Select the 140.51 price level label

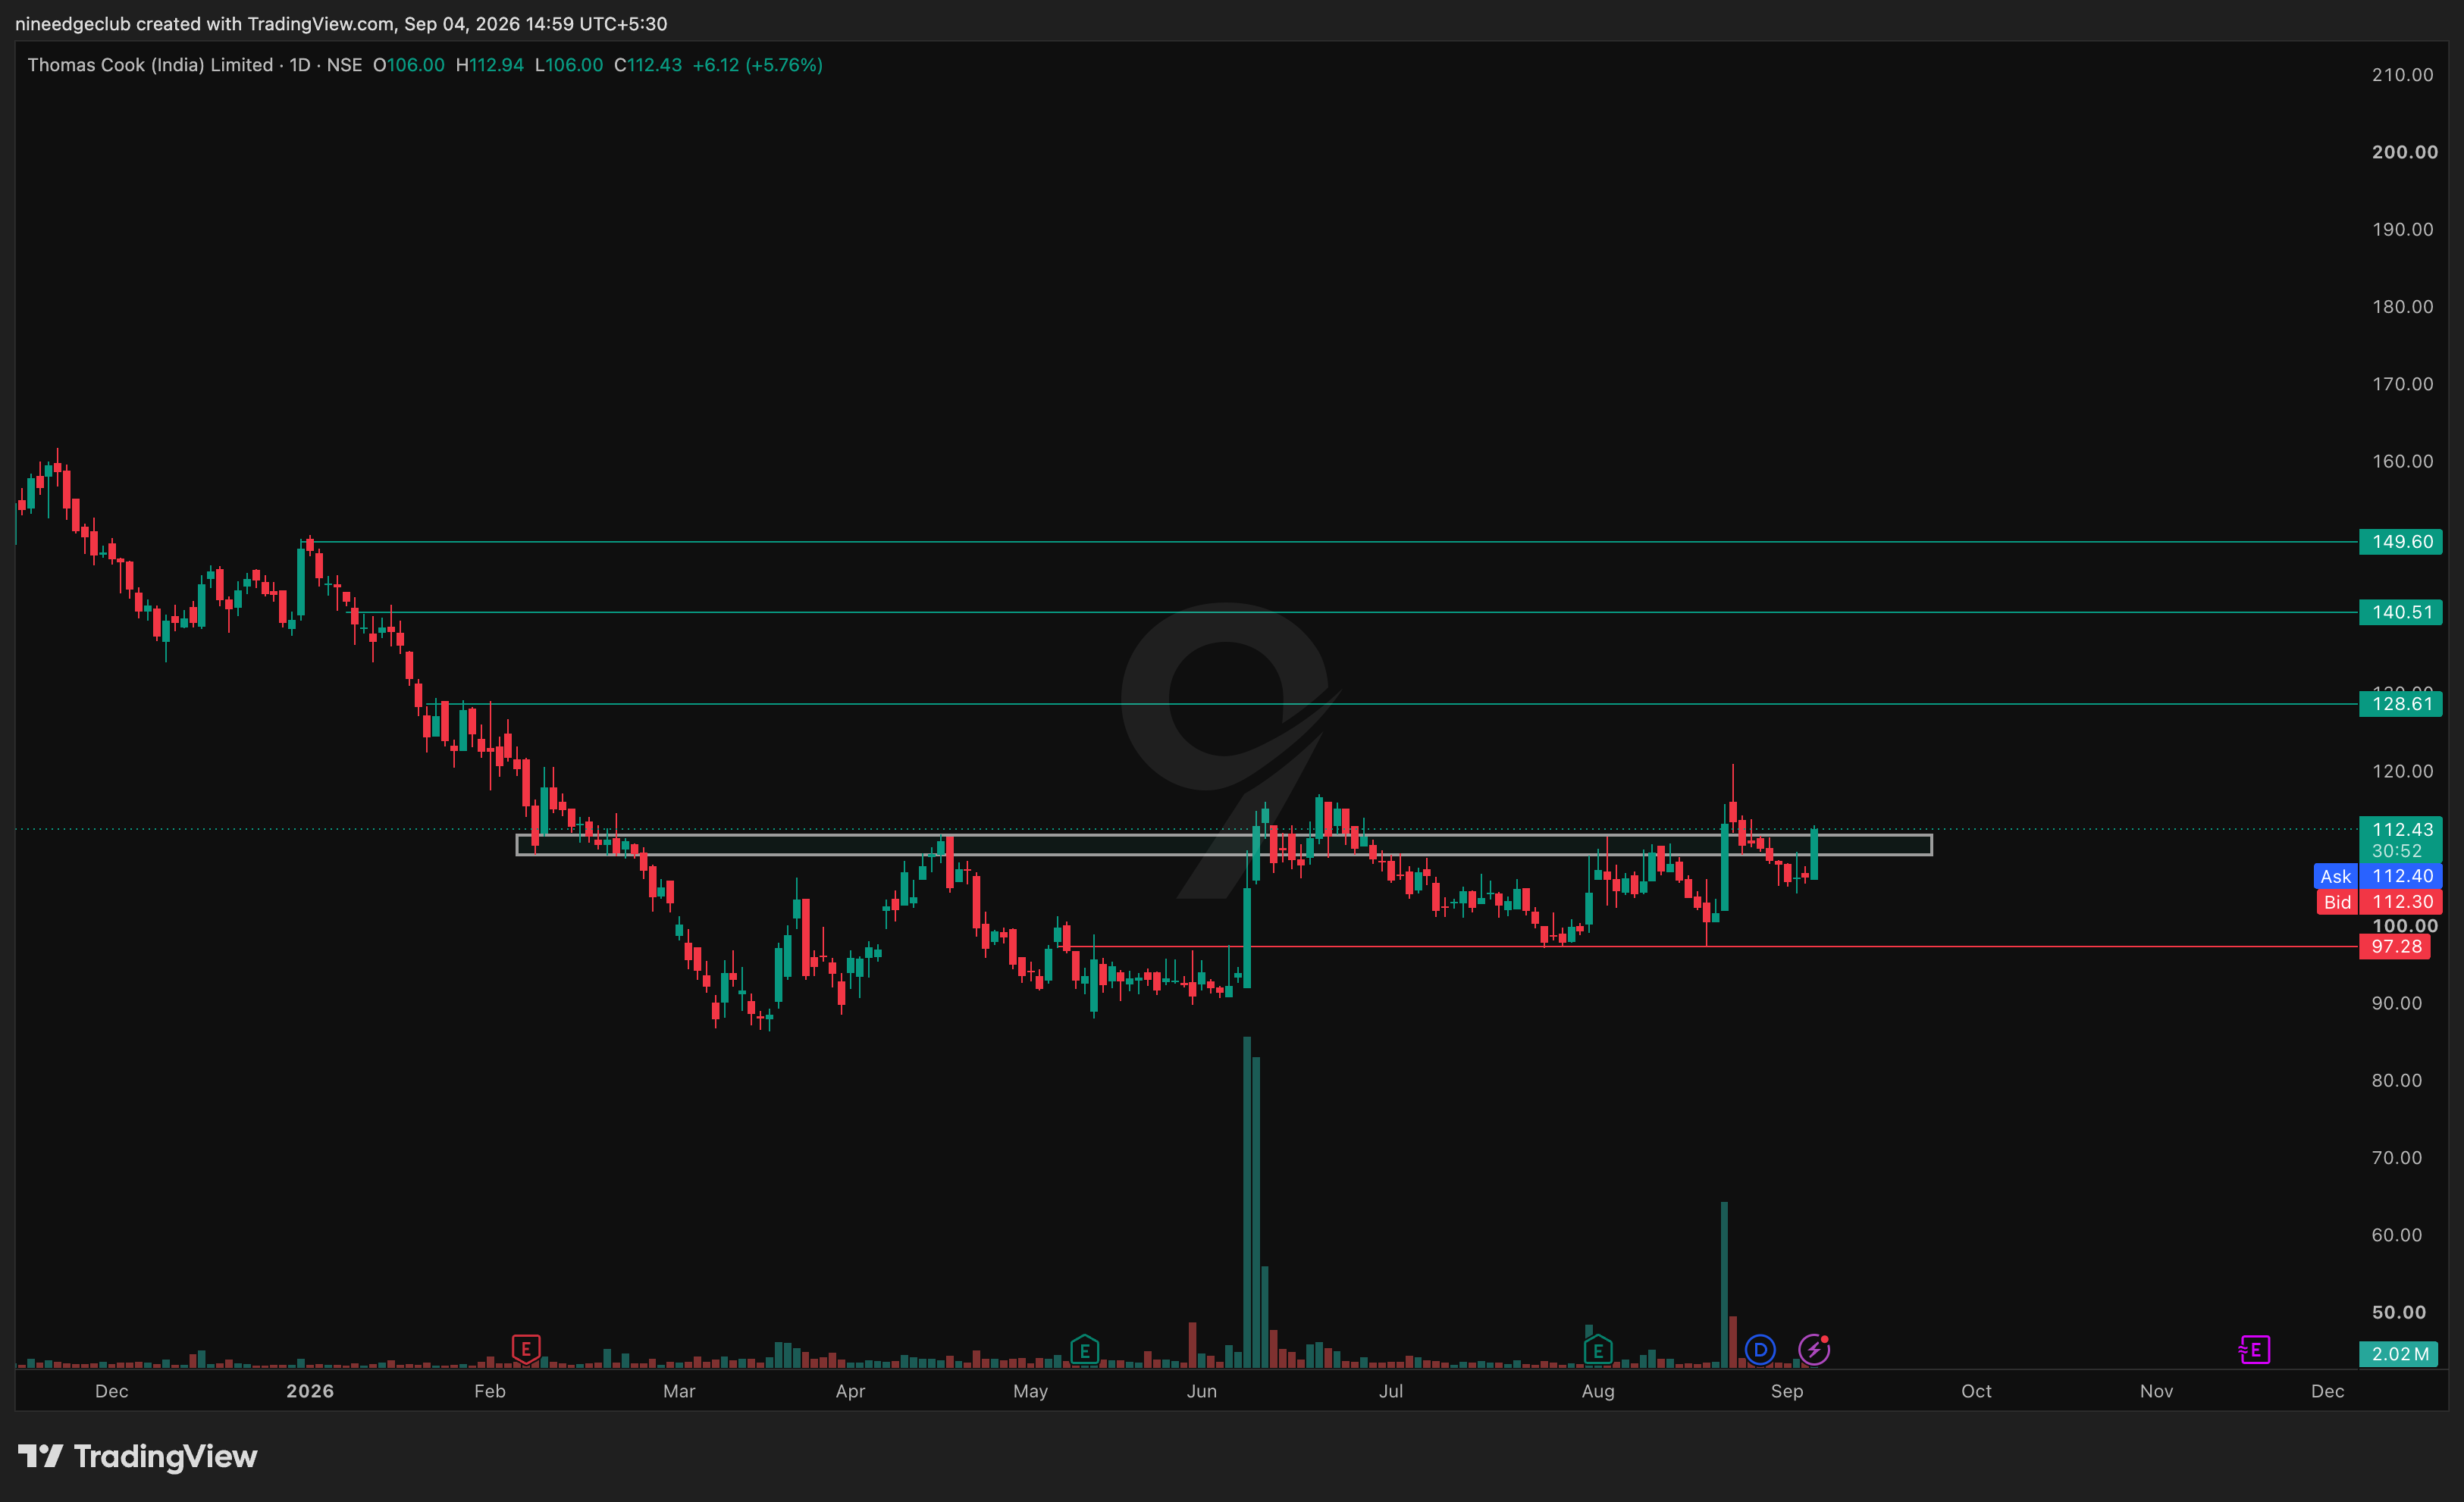point(2400,612)
